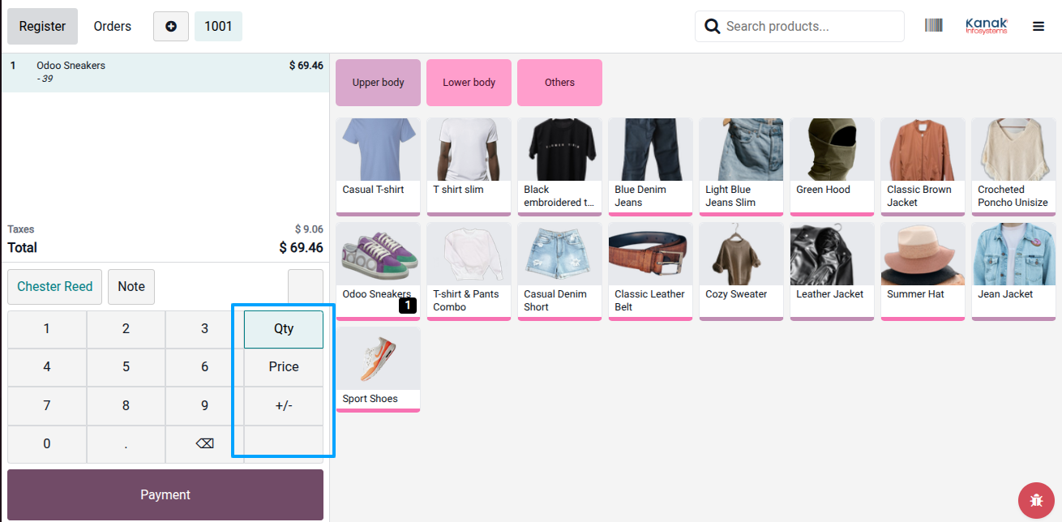Add Cozy Sweater product
1062x522 pixels.
pos(742,272)
